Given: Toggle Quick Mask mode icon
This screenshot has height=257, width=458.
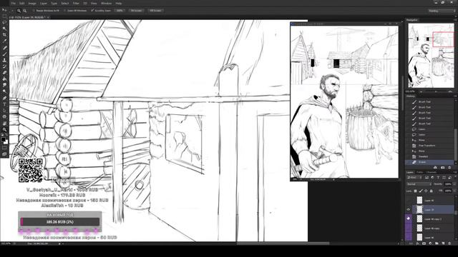Looking at the screenshot, I should [x=4, y=148].
